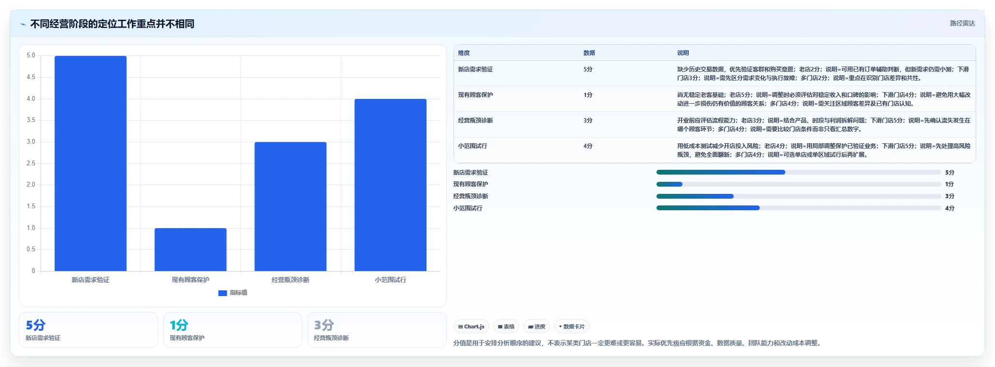Click the 经营瓶颈诊断 x-axis label
Viewport: 995px width, 367px height.
click(290, 280)
